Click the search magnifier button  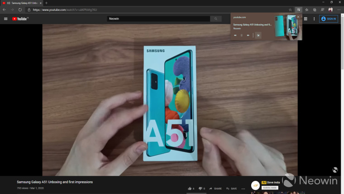(x=216, y=19)
